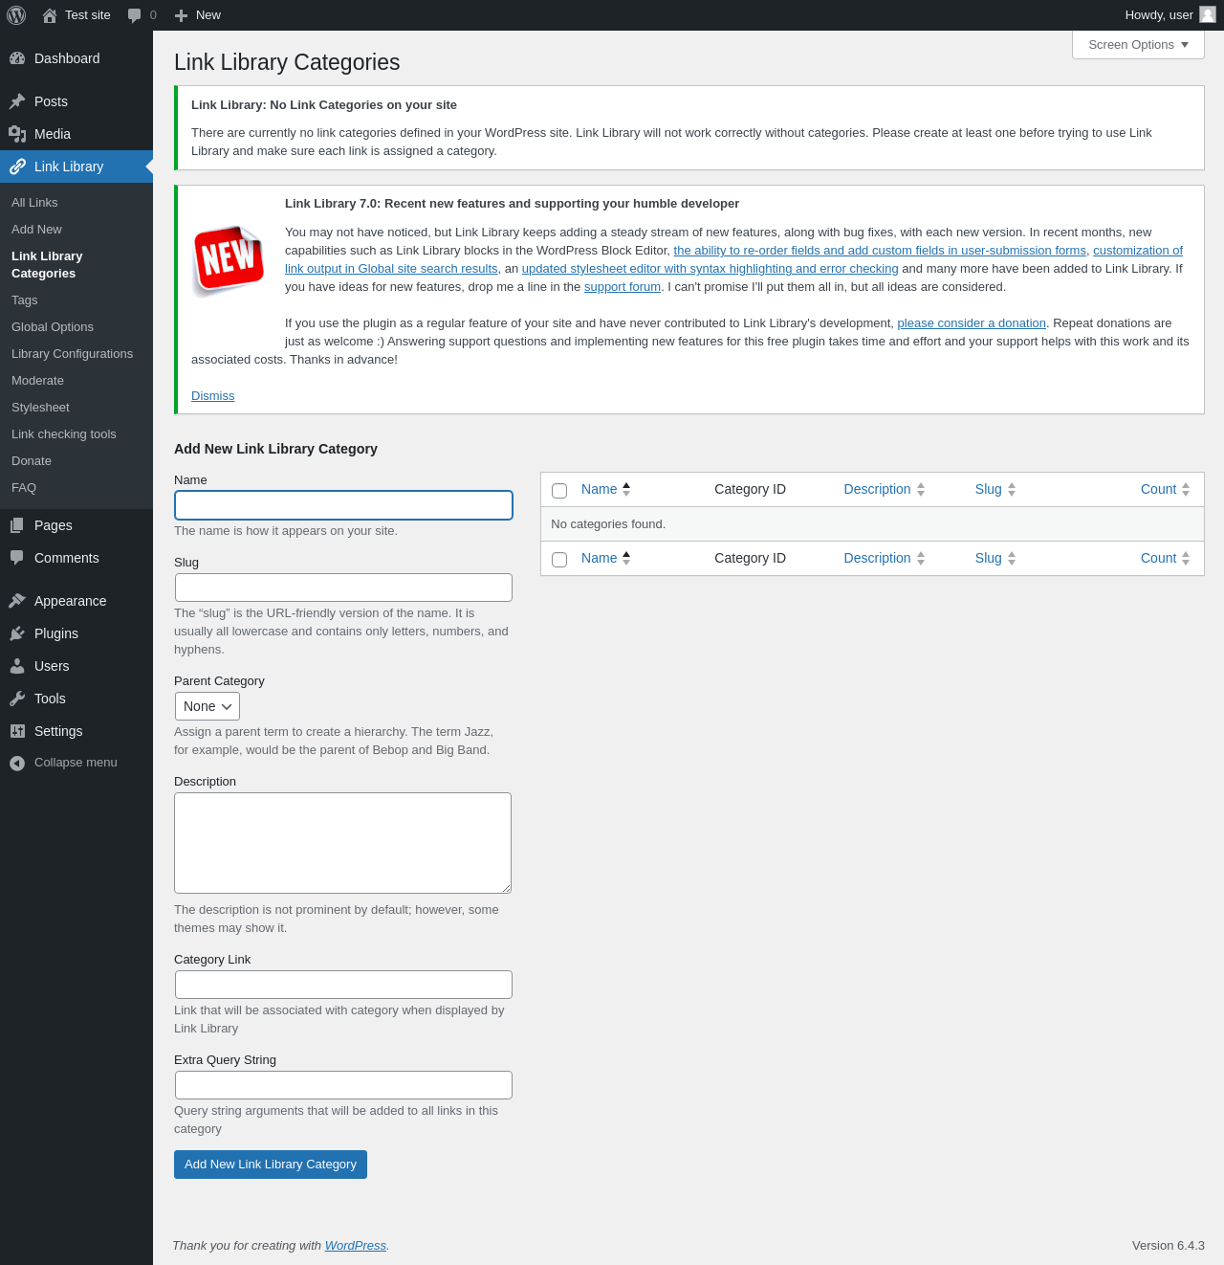1224x1265 pixels.
Task: Click the Posts pushpin icon
Action: [17, 101]
